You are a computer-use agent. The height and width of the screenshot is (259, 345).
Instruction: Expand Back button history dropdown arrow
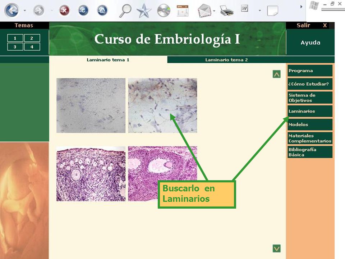point(25,10)
